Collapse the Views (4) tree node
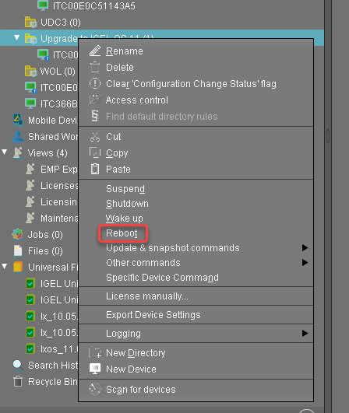This screenshot has height=413, width=349. coord(5,152)
